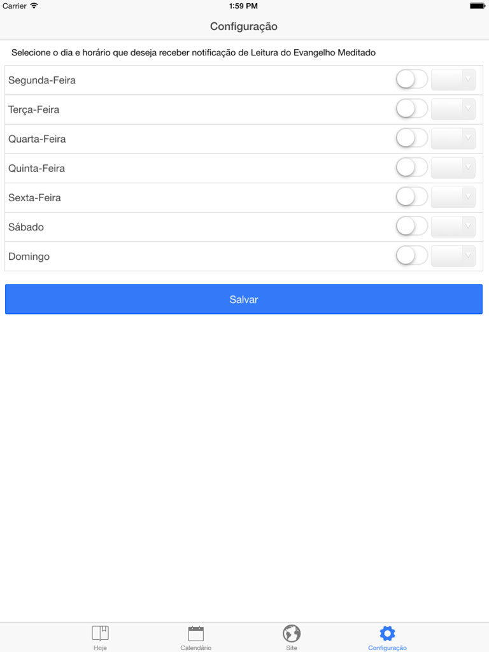Enable Segunda-Feira notification switch
The height and width of the screenshot is (652, 489).
(x=412, y=80)
